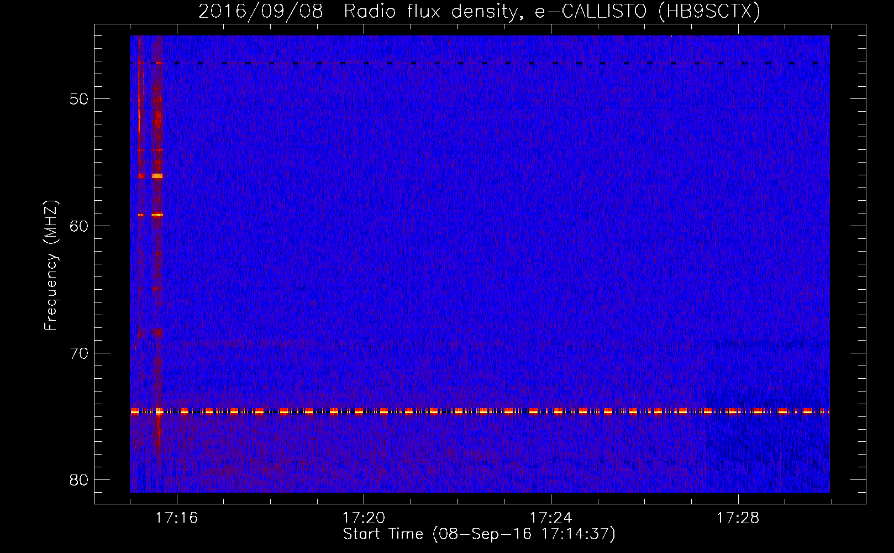
Task: Click the 17:24 time tick label
Action: pos(551,518)
